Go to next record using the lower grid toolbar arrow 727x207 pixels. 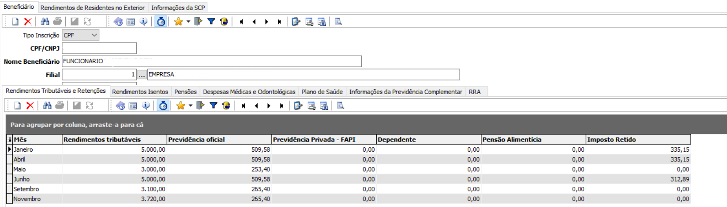[269, 106]
